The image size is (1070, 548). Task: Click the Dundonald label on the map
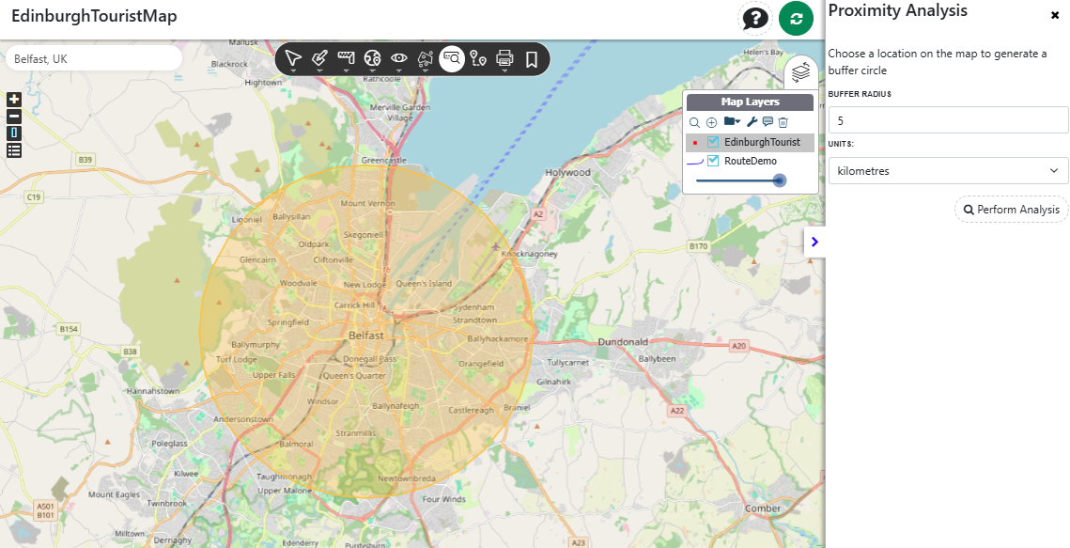pos(623,342)
